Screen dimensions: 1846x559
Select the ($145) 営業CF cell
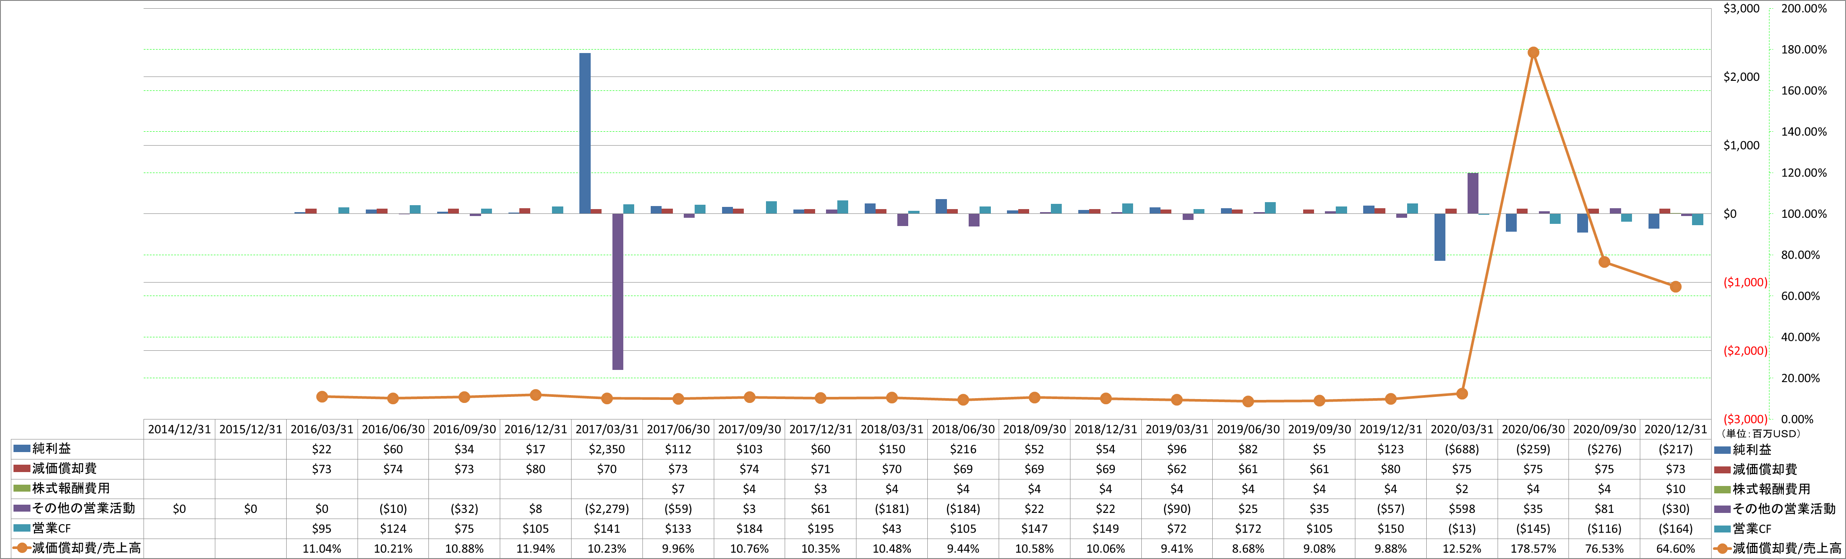pos(1533,529)
